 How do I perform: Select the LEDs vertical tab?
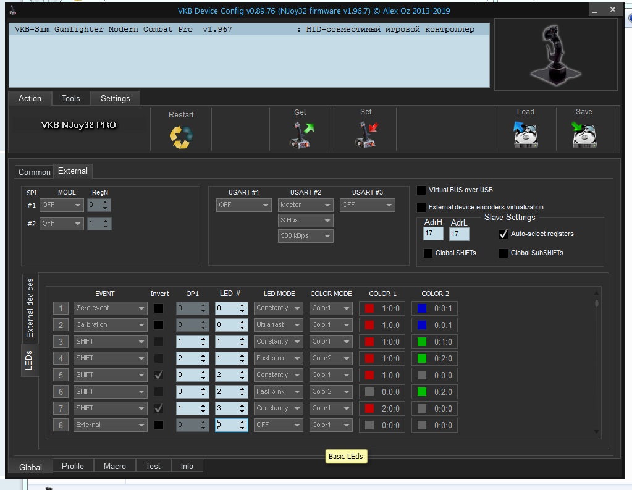coord(29,360)
